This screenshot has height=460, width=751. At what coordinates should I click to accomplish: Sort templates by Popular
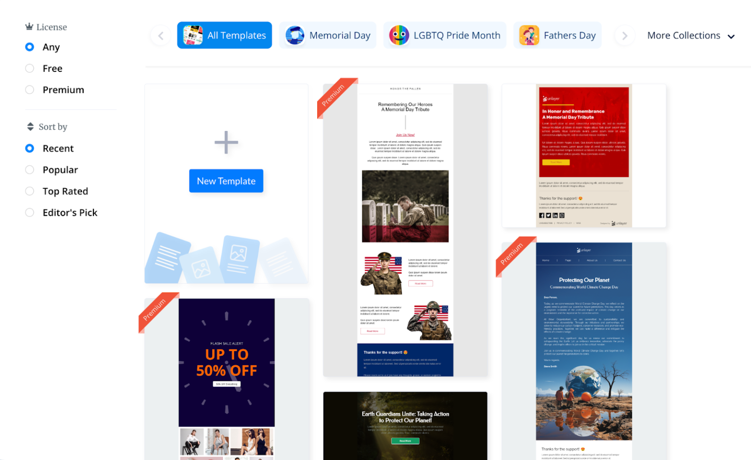point(29,170)
